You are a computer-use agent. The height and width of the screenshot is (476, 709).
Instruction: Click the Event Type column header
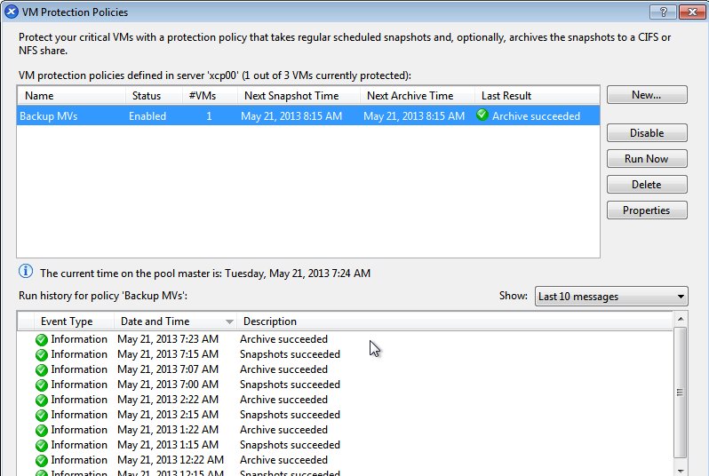pos(74,321)
